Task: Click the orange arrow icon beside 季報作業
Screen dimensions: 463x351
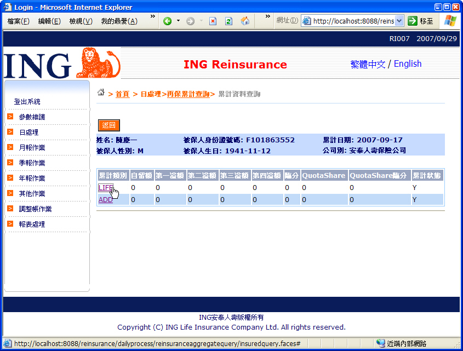Action: pos(10,163)
